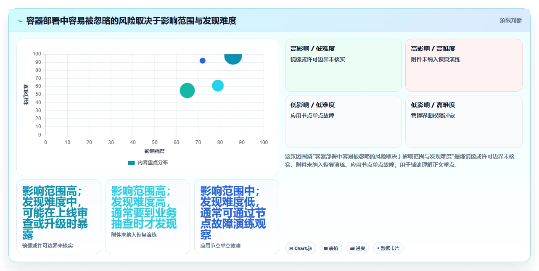This screenshot has height=271, width=539.
Task: Click the 内容重点分布 legend label
Action: point(153,163)
